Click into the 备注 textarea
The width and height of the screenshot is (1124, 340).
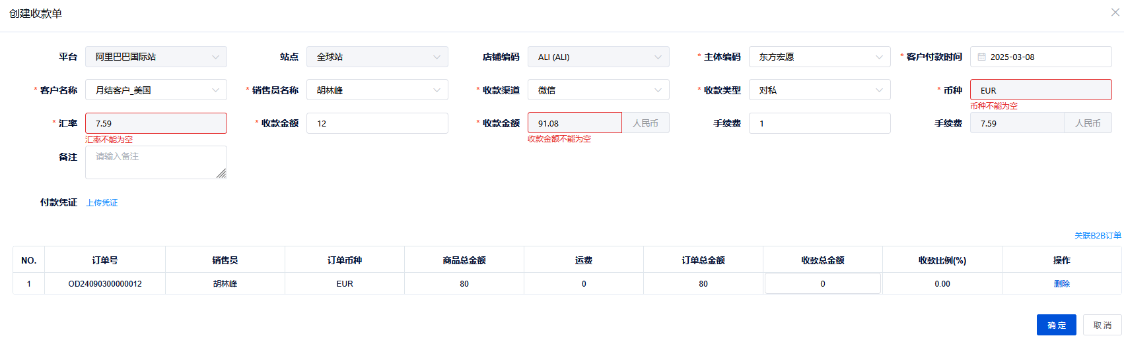pos(156,162)
